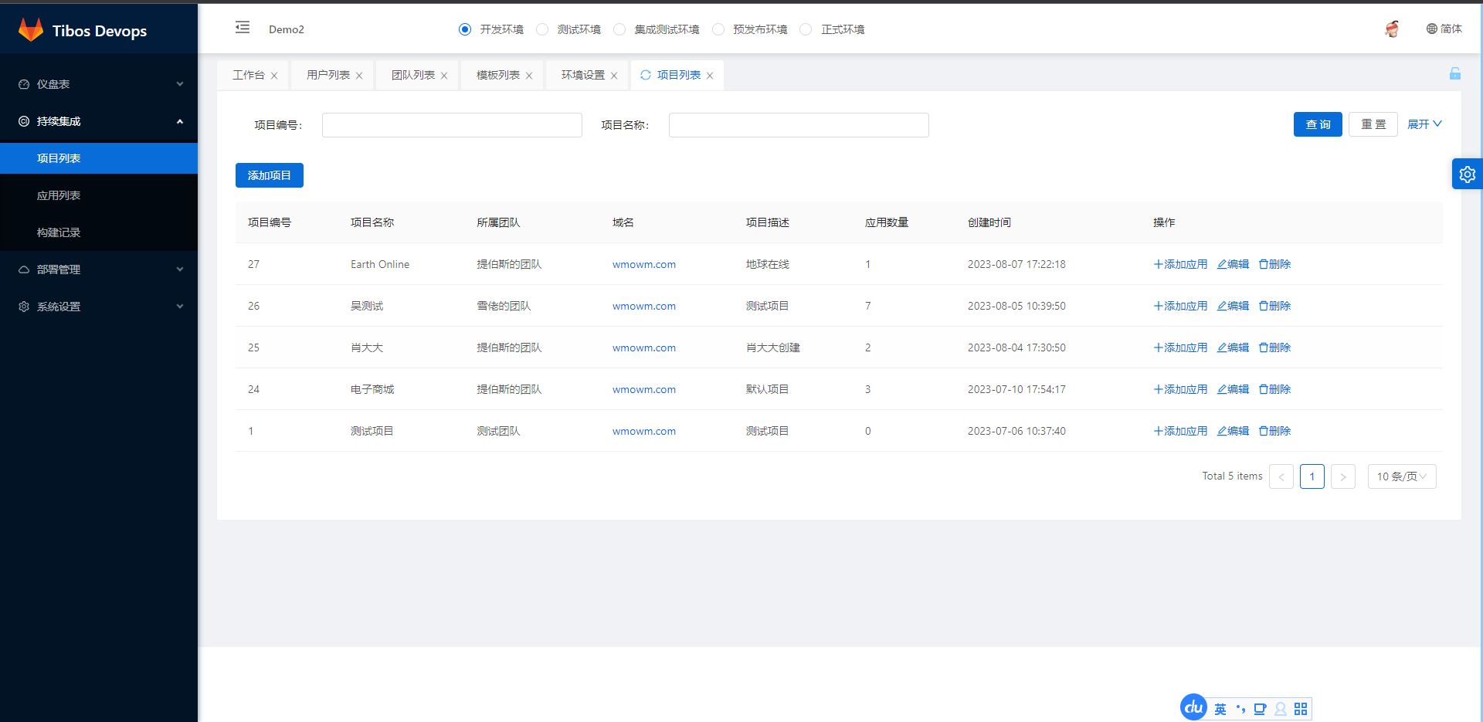Click 添加应用 for Earth Online project

pyautogui.click(x=1180, y=264)
